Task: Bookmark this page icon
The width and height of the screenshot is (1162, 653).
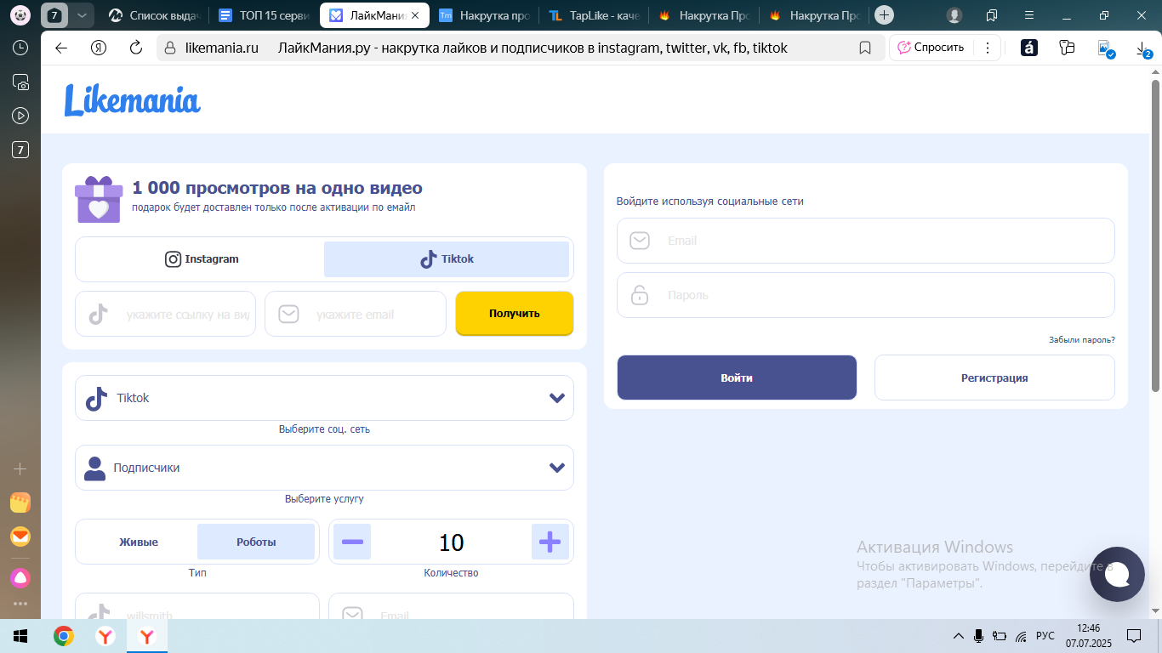Action: pyautogui.click(x=865, y=48)
